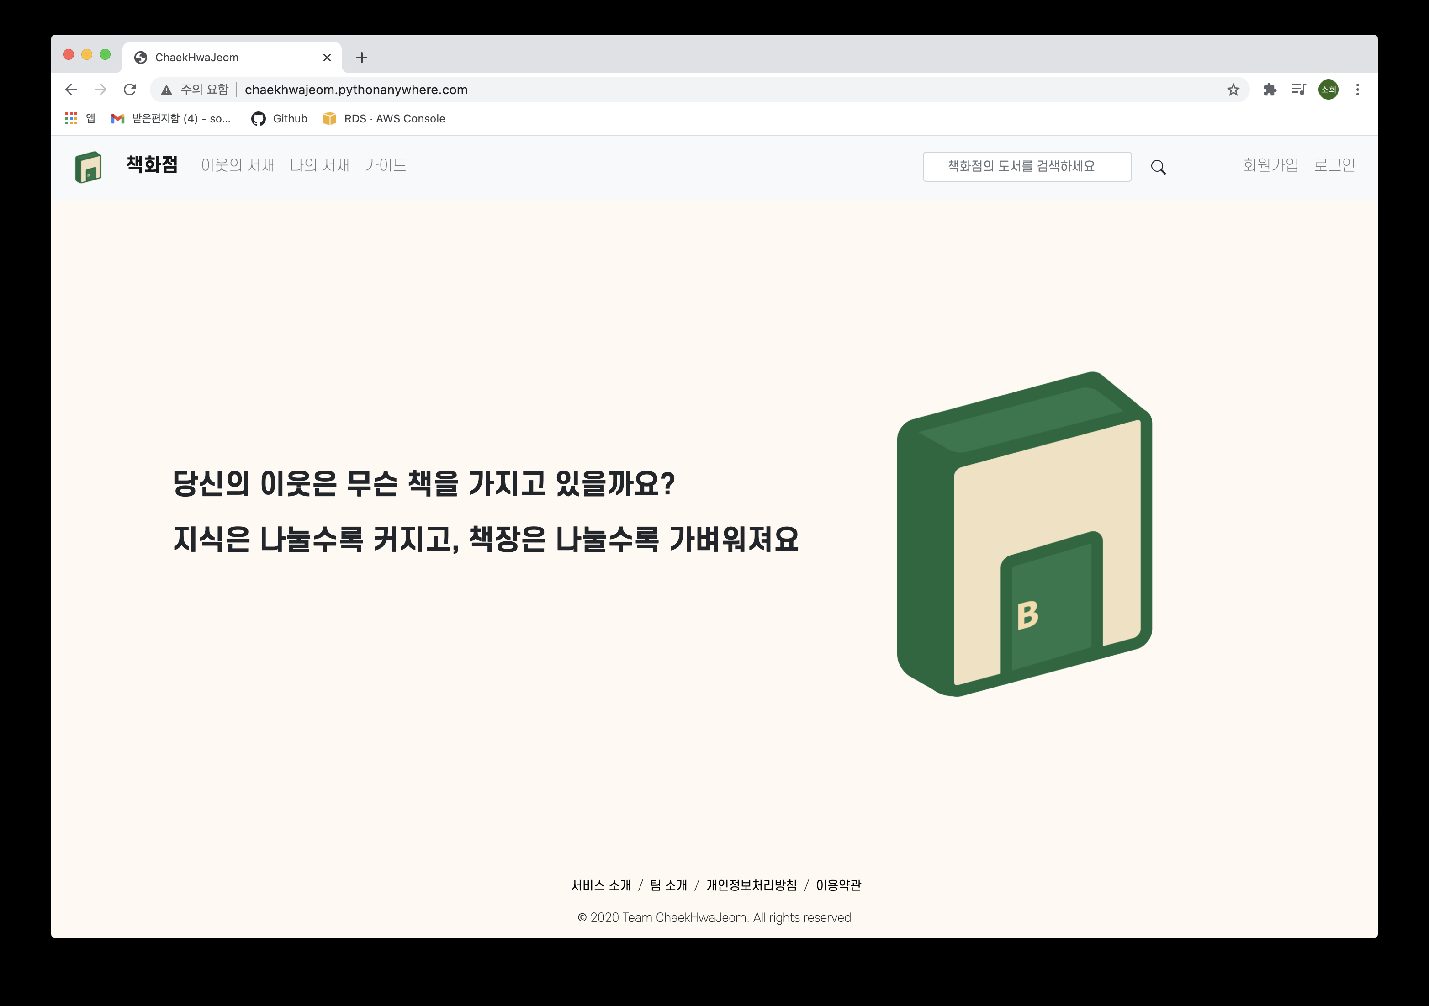Click the browser forward arrow
The image size is (1429, 1006).
coord(100,90)
